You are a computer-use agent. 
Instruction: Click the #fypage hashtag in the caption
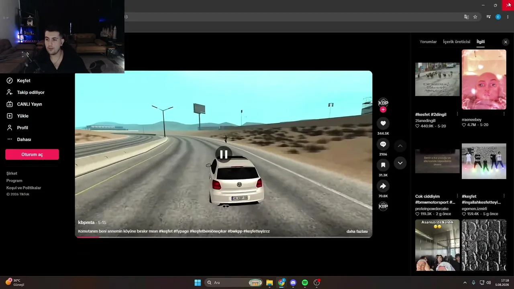[x=181, y=231]
